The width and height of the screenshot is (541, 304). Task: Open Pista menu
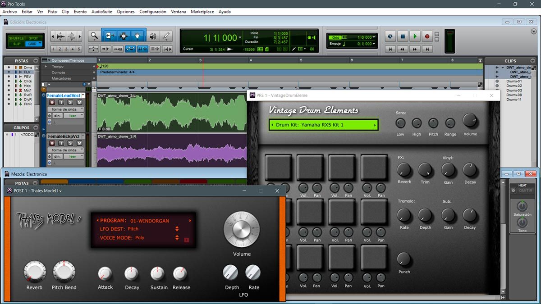click(x=52, y=12)
